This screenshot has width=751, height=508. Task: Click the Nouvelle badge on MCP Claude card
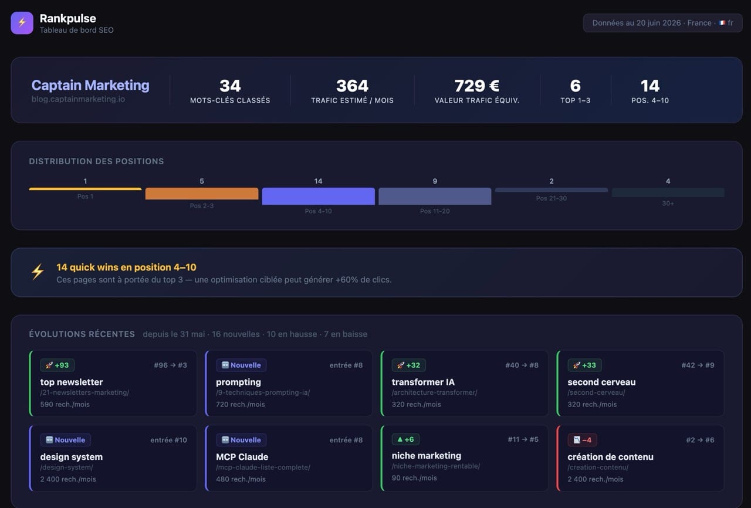click(241, 440)
